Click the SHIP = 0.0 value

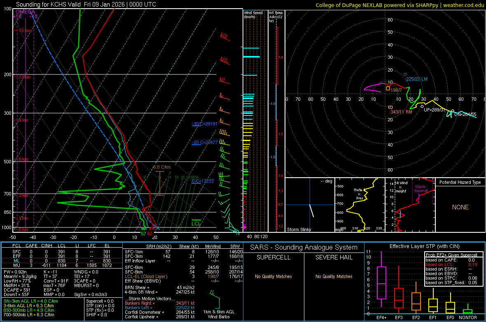coord(96,315)
